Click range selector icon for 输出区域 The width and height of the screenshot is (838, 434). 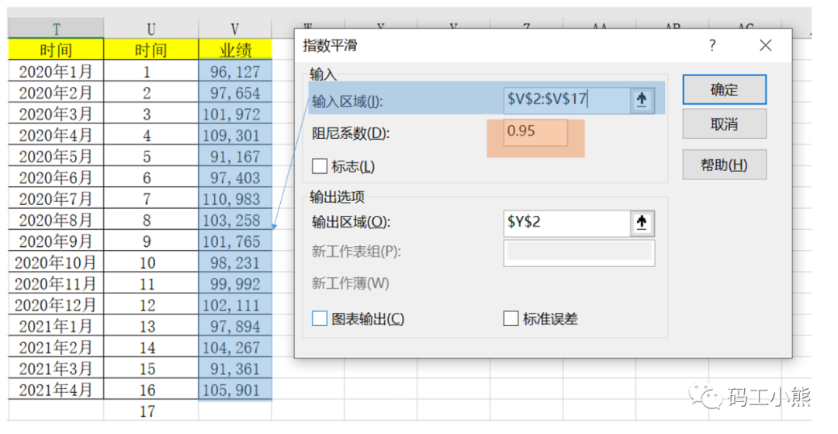tap(642, 222)
